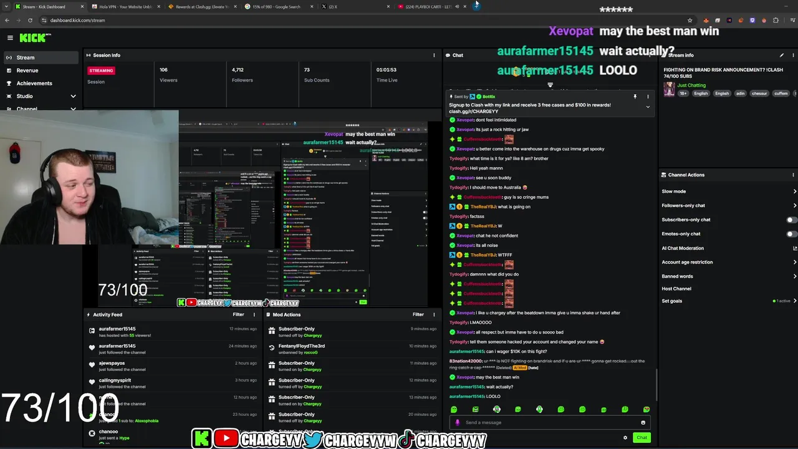Expand the Channel sidebar section

[x=73, y=109]
